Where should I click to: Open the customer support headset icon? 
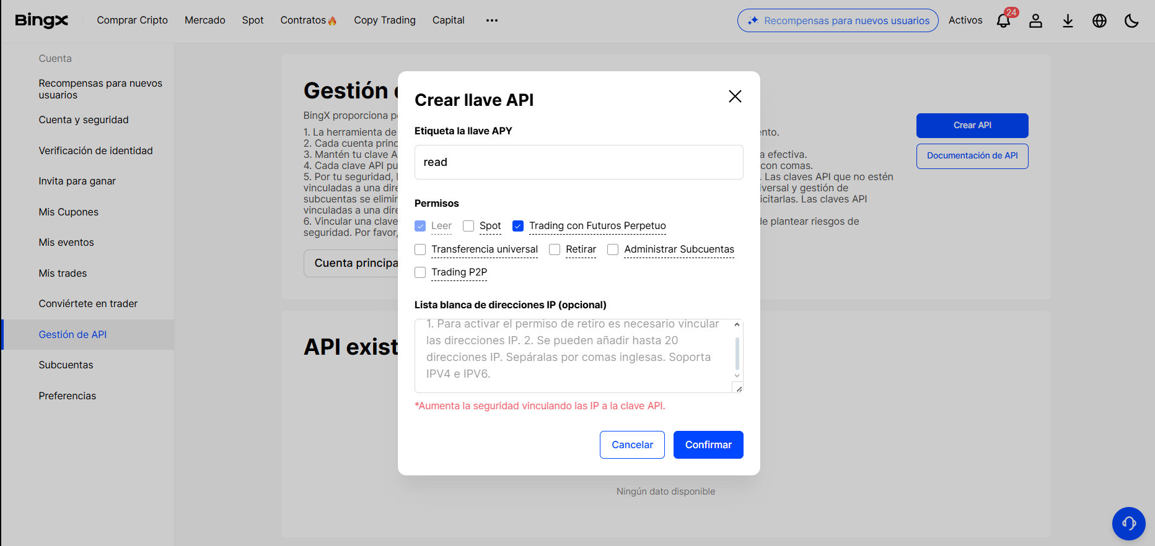1128,524
